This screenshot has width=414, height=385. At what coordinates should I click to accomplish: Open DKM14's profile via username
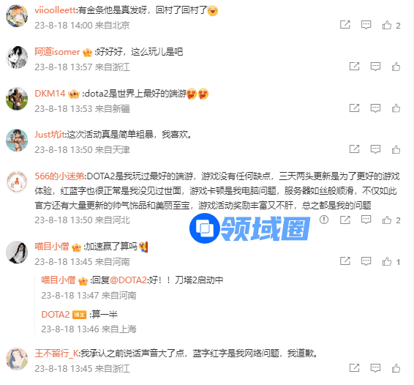click(x=50, y=94)
